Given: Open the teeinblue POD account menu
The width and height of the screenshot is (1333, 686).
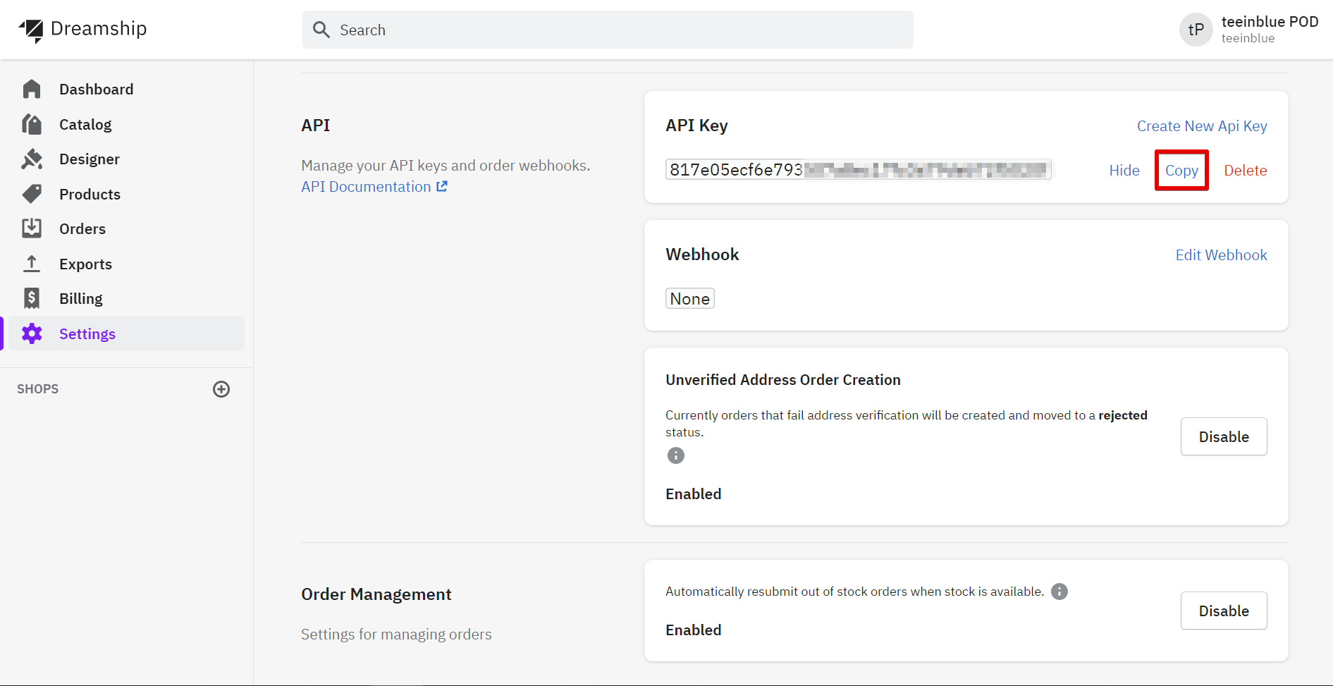Looking at the screenshot, I should click(x=1248, y=30).
